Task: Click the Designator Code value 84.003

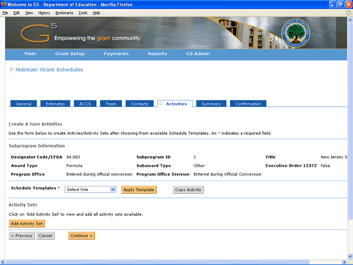Action: pyautogui.click(x=73, y=157)
